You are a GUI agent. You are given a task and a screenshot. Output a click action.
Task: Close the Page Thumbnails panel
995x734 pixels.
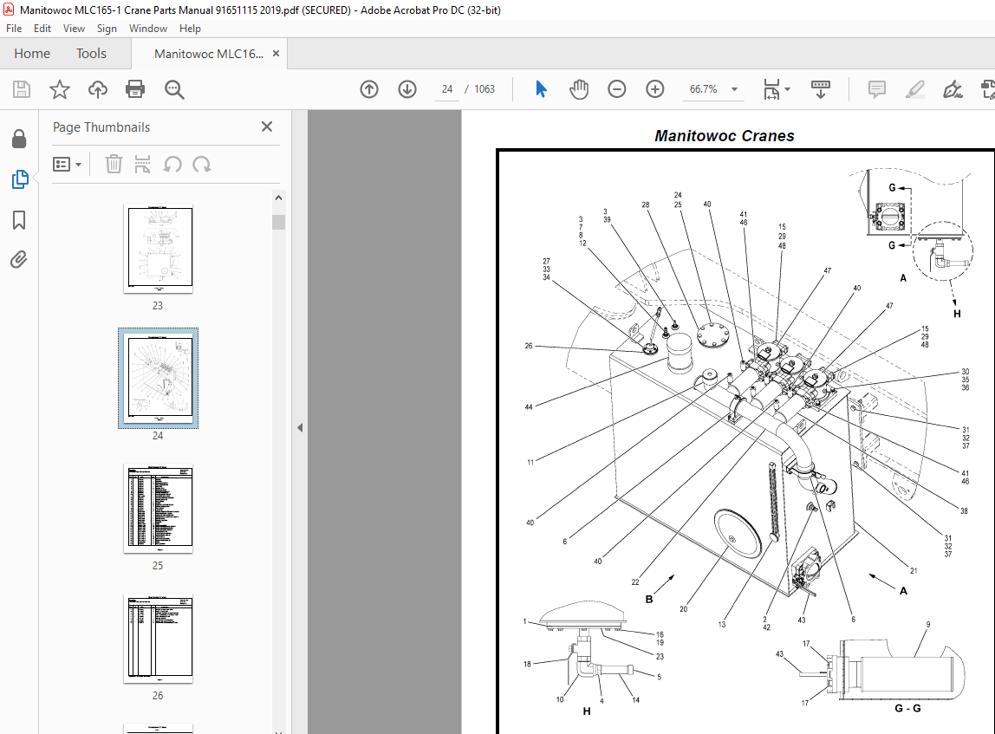click(x=267, y=127)
